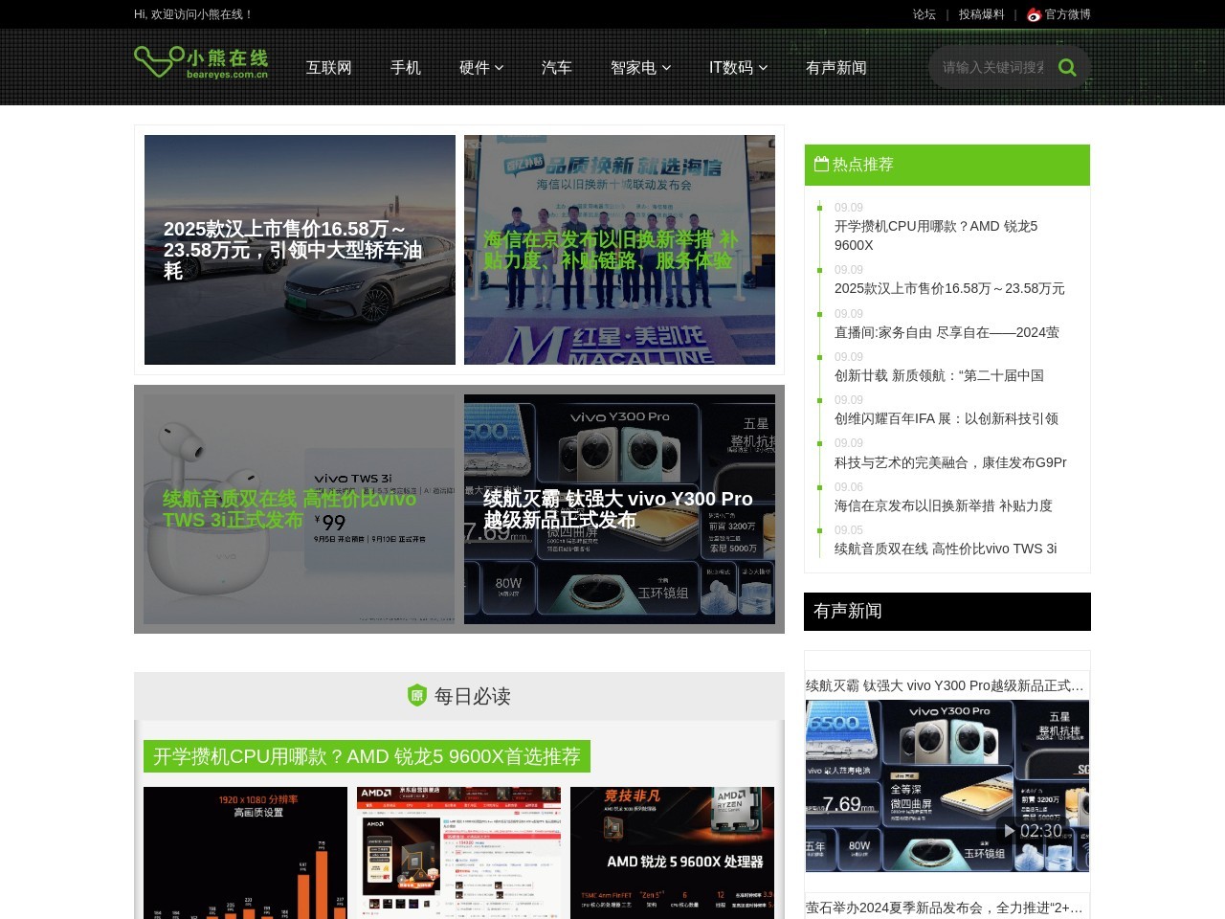Click the calendar icon on 热点推荐 header
The height and width of the screenshot is (919, 1225).
821,164
